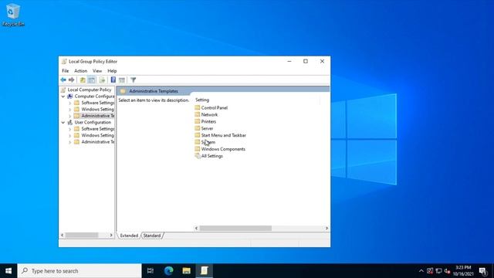494x278 pixels.
Task: Open the Start Menu and Taskbar folder
Action: [220, 135]
